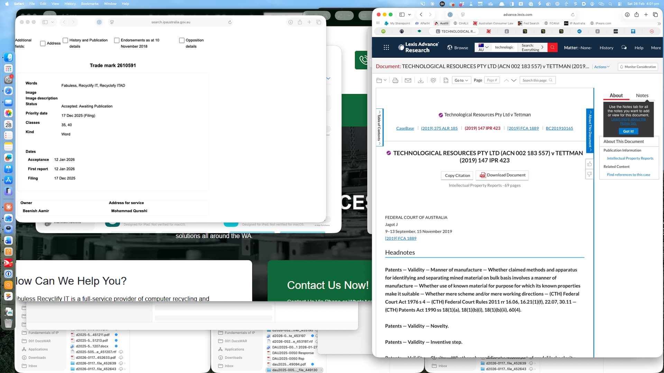Check History and Publication details box
Viewport: 664px width, 373px height.
tap(65, 40)
